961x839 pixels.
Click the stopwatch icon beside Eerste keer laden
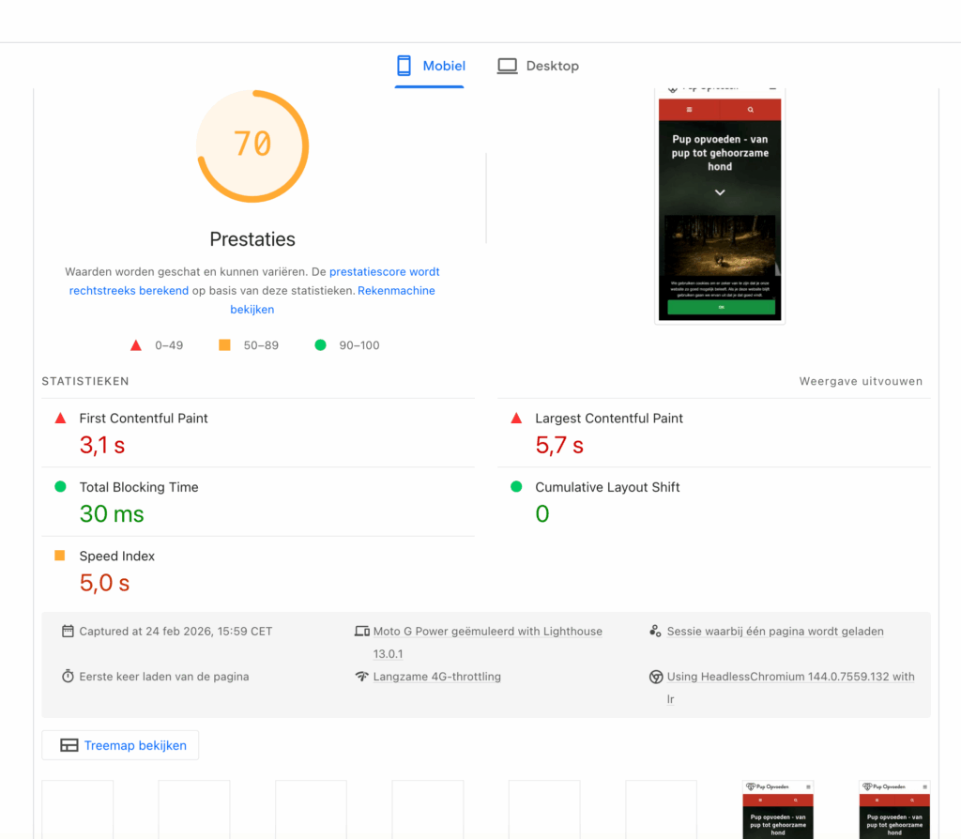click(68, 677)
